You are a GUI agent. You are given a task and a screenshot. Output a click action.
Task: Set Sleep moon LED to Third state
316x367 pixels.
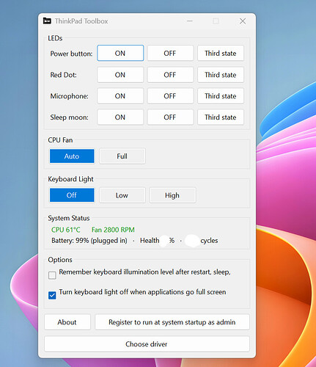221,117
